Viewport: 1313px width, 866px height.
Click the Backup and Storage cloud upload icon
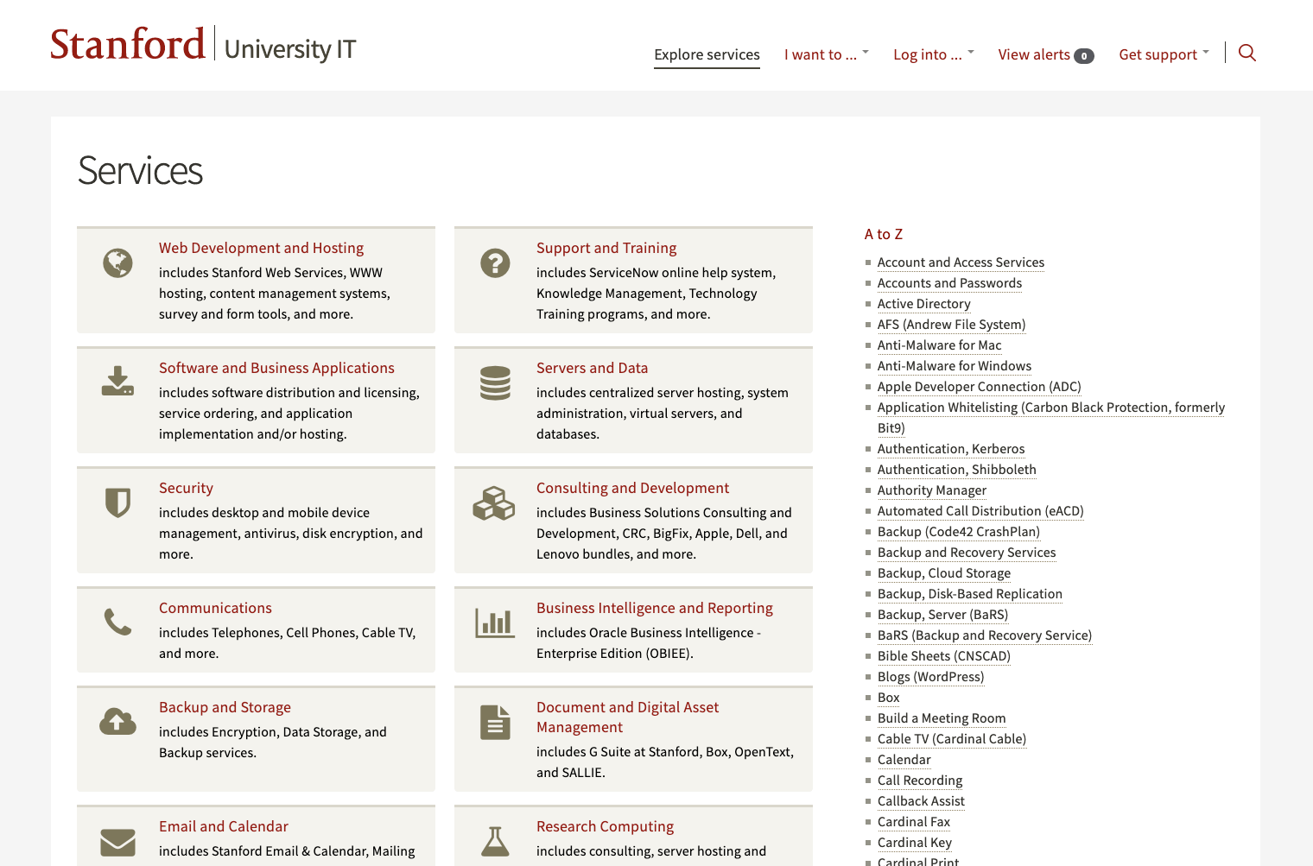(x=117, y=723)
